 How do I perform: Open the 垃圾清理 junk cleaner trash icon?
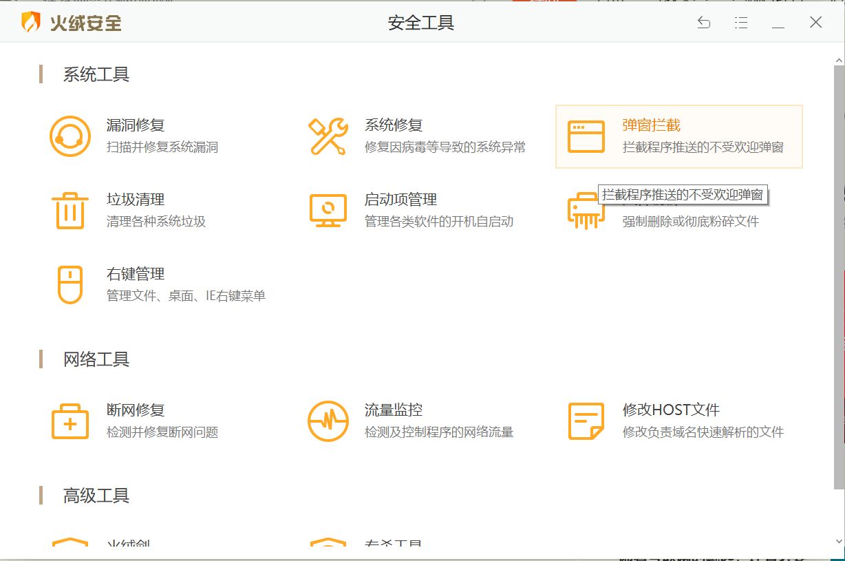pyautogui.click(x=69, y=209)
